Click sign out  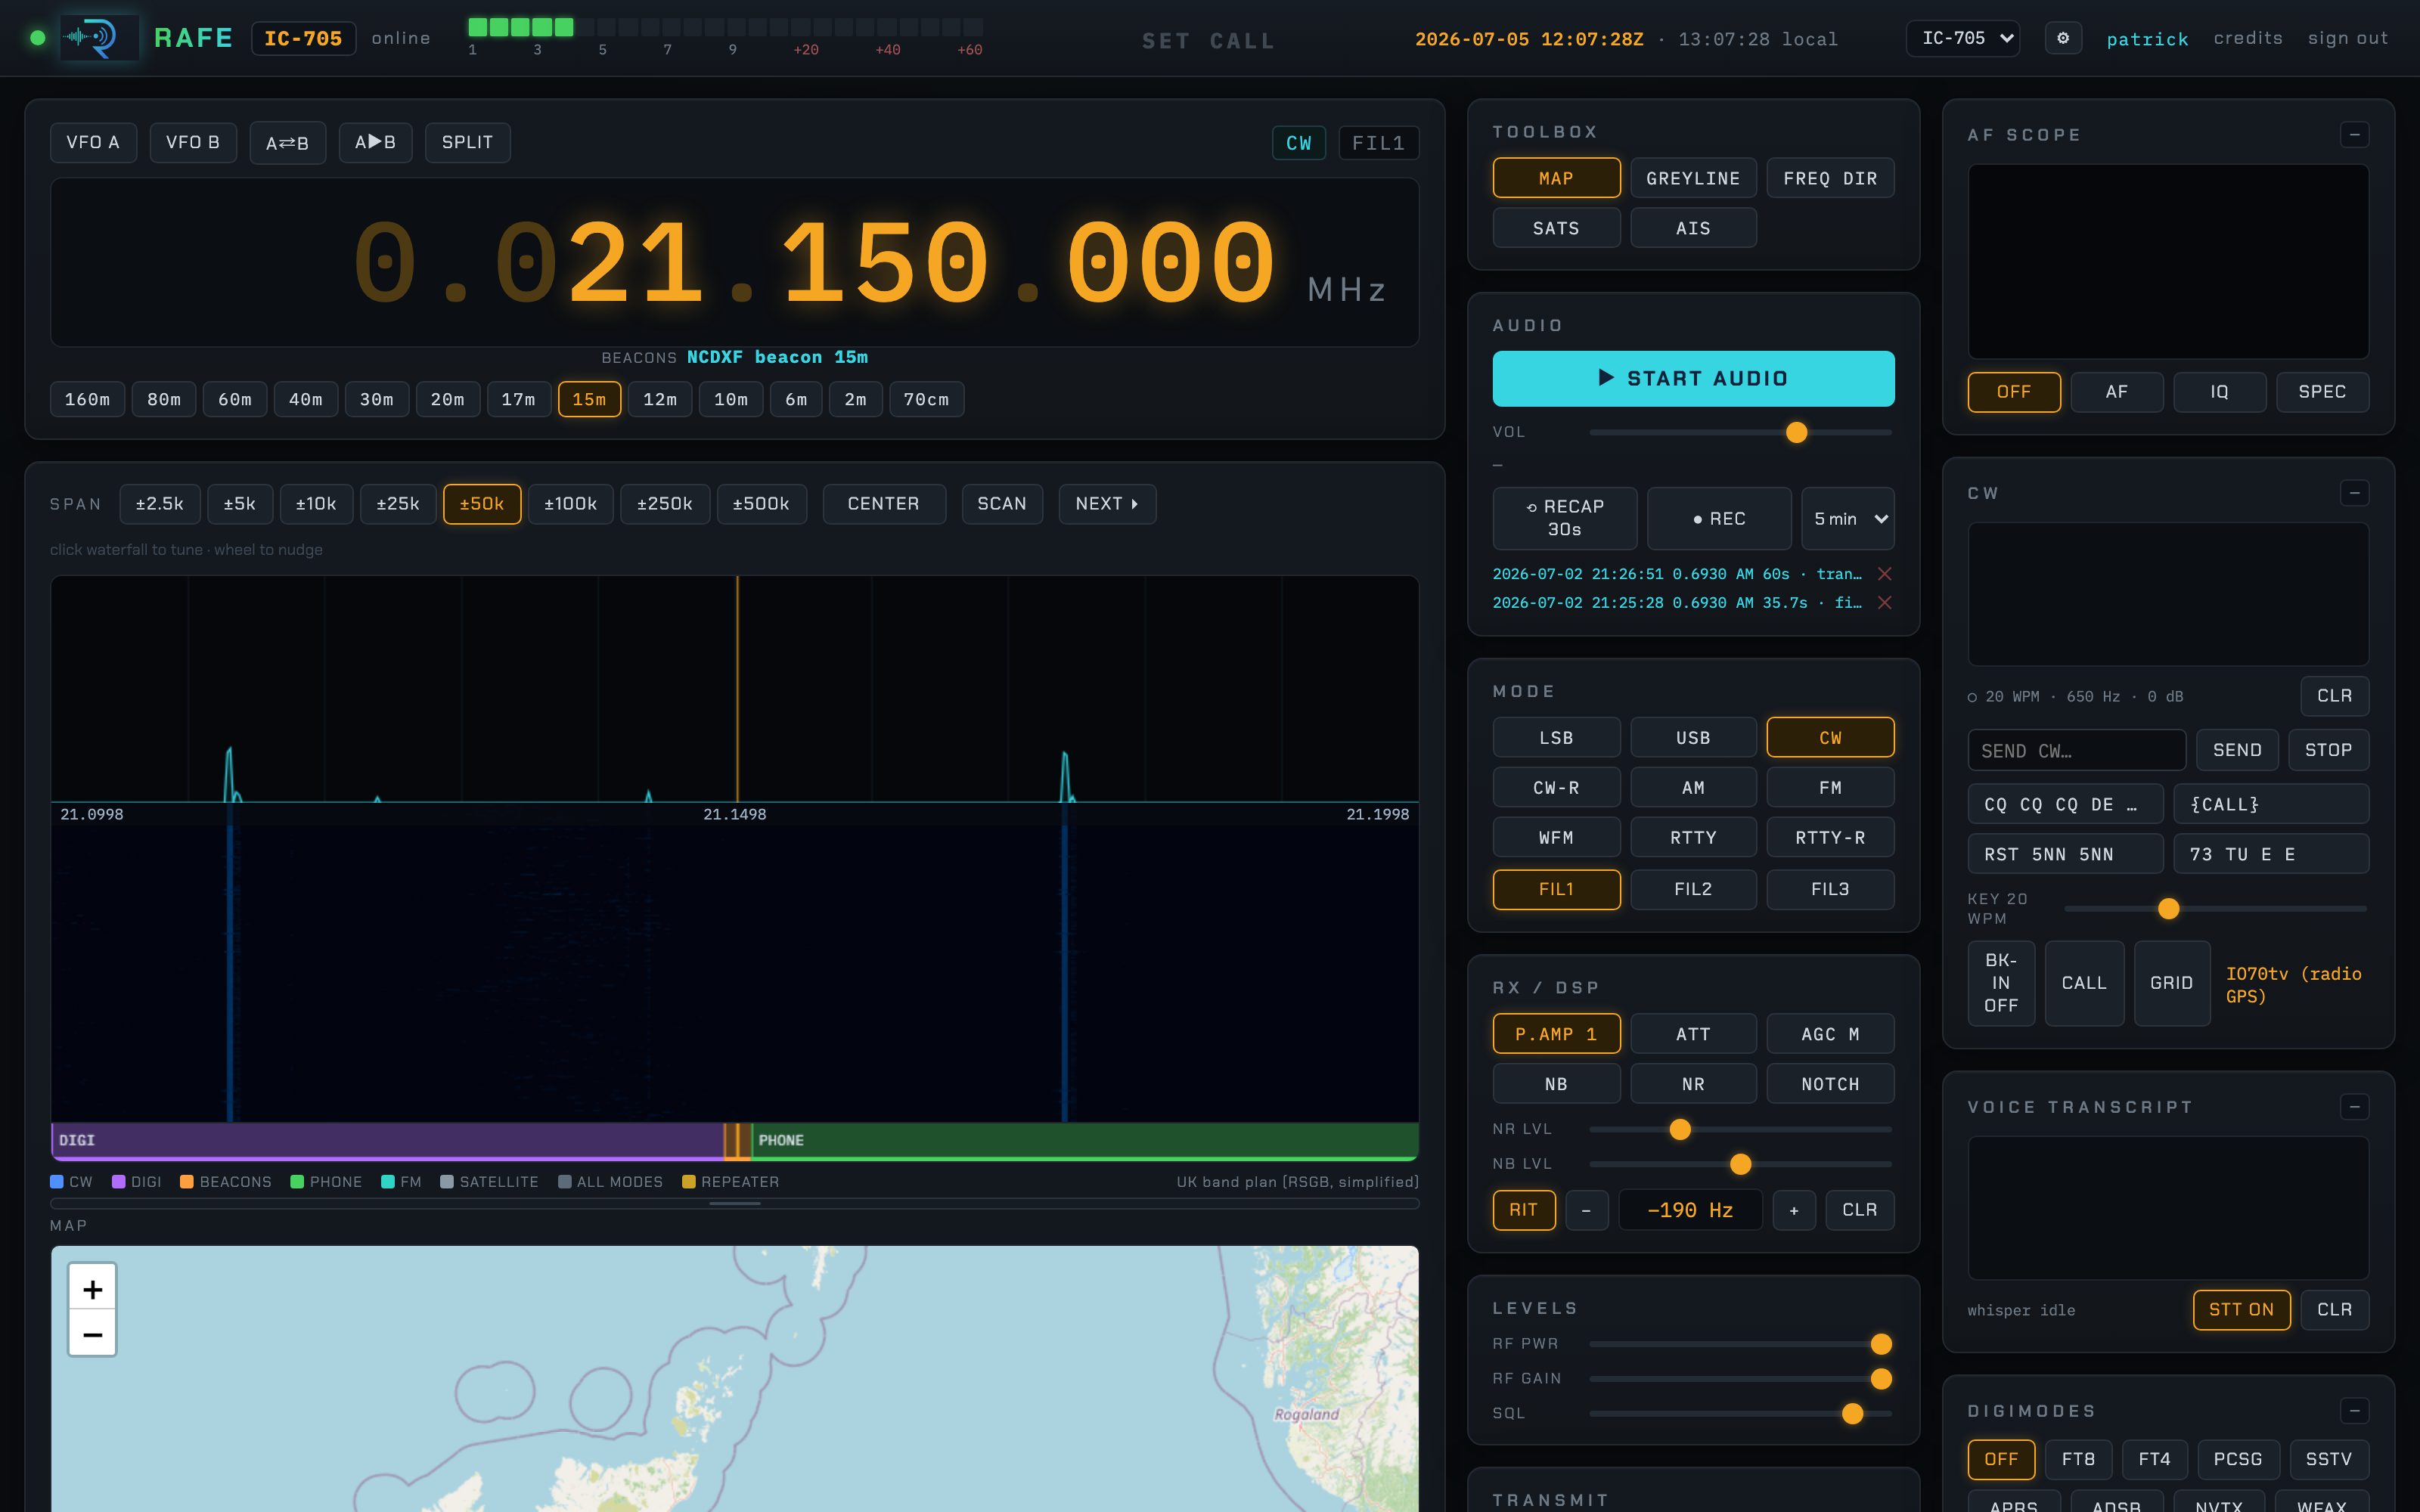tap(2348, 38)
